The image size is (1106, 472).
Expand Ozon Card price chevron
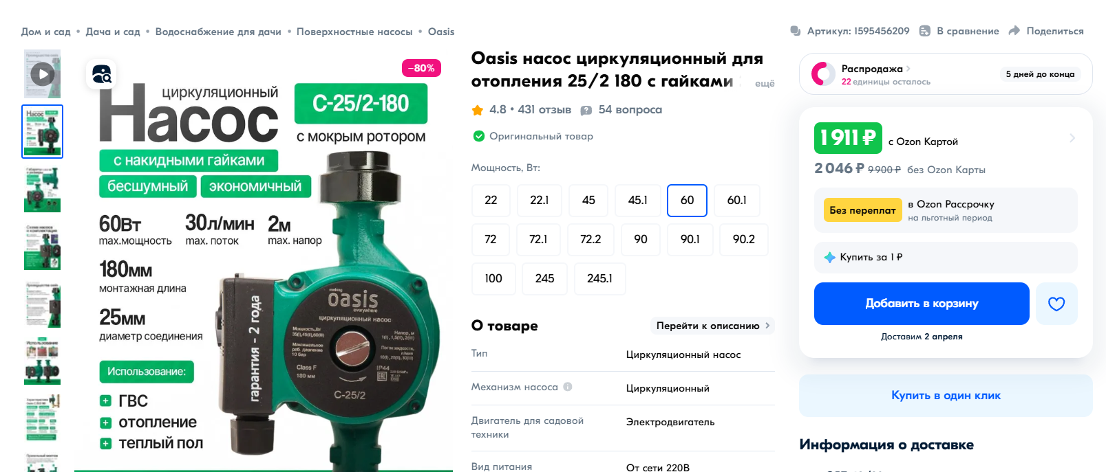click(1072, 138)
